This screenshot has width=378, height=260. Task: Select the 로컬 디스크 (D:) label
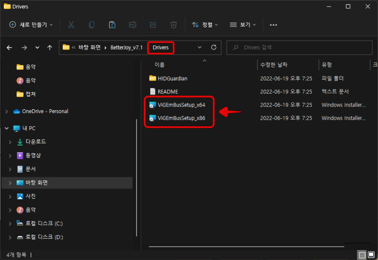(44, 237)
